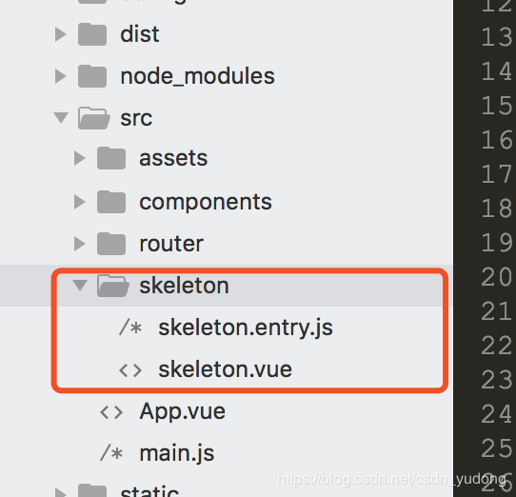Click line number 22 in gutter
The image size is (516, 497).
[x=497, y=346]
